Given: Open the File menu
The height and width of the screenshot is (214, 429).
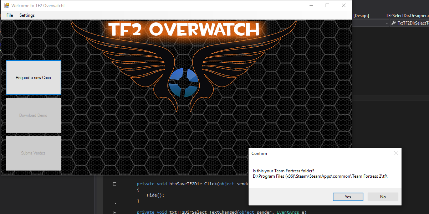Looking at the screenshot, I should [9, 15].
